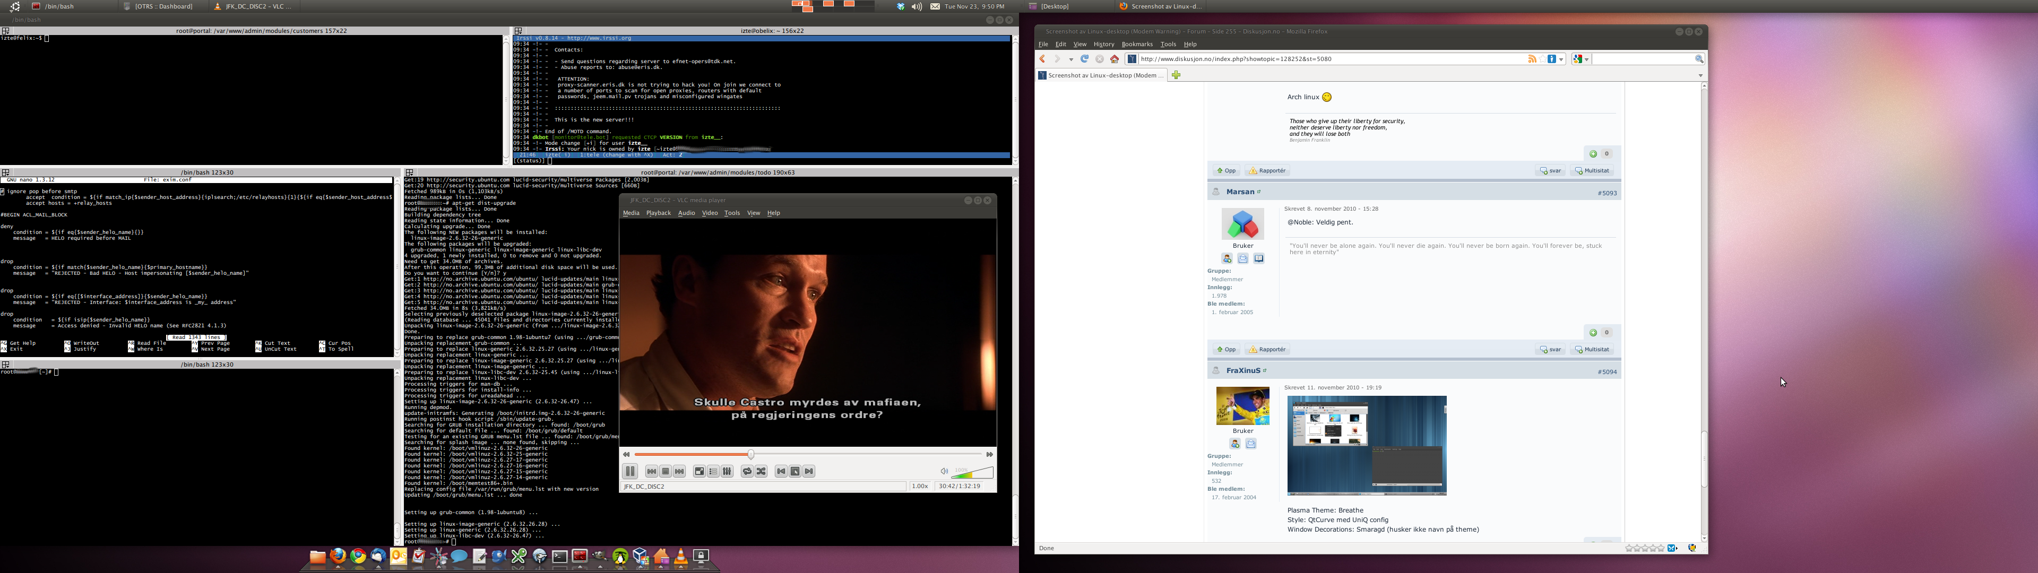Click VLC faster forward arrows beside seek bar
The image size is (2038, 573).
pos(989,454)
